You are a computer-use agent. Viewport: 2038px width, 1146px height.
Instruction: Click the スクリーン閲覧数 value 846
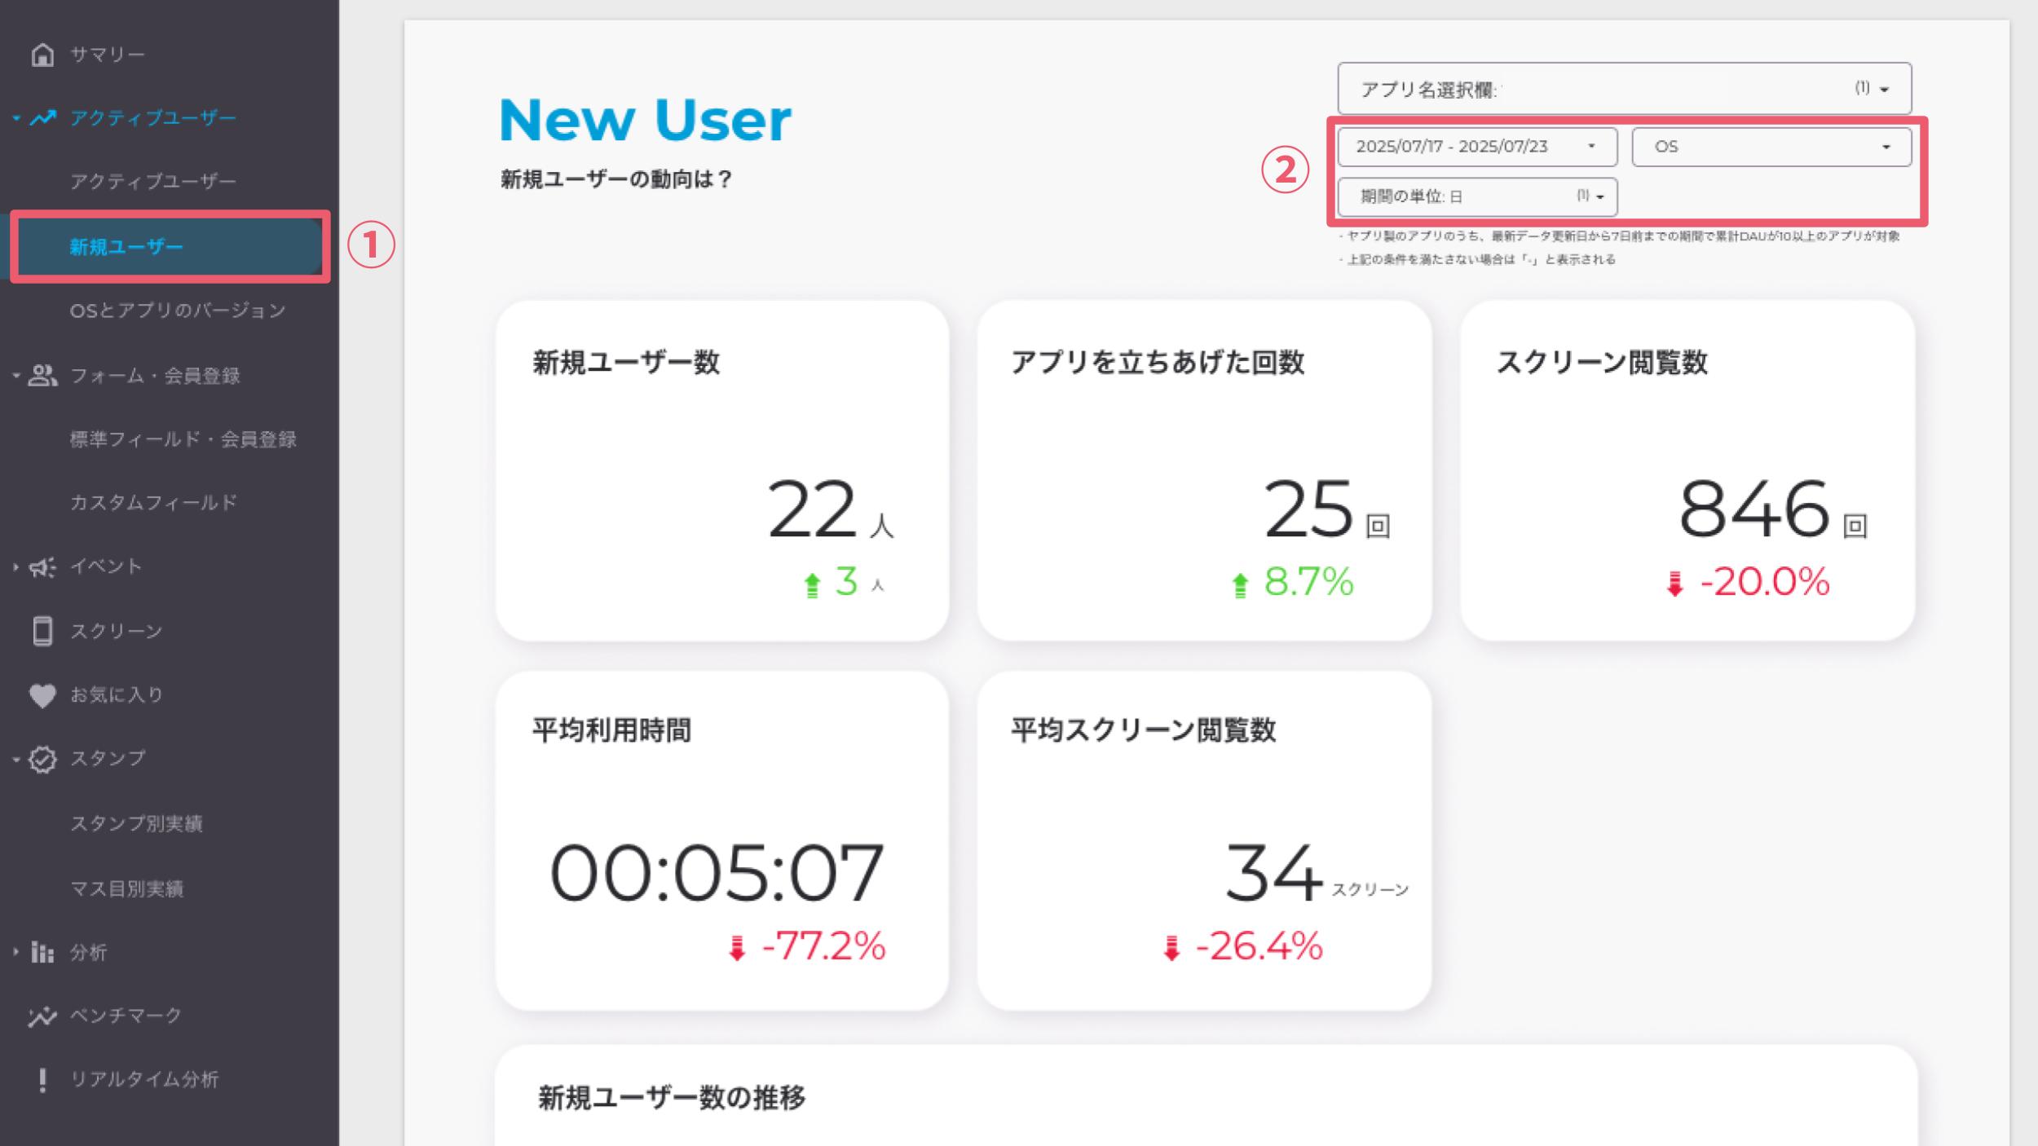(1754, 509)
